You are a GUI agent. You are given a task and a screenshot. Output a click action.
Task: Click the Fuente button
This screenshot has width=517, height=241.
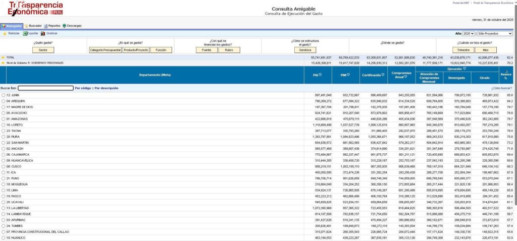(x=206, y=50)
